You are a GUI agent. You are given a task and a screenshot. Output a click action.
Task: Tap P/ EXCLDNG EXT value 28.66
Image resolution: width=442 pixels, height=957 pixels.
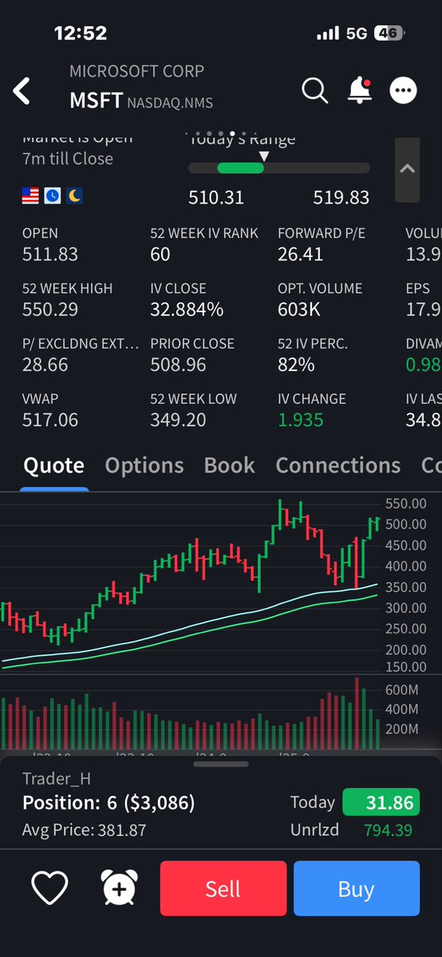pos(45,365)
